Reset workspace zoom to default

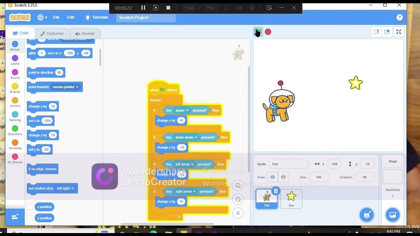click(x=238, y=213)
